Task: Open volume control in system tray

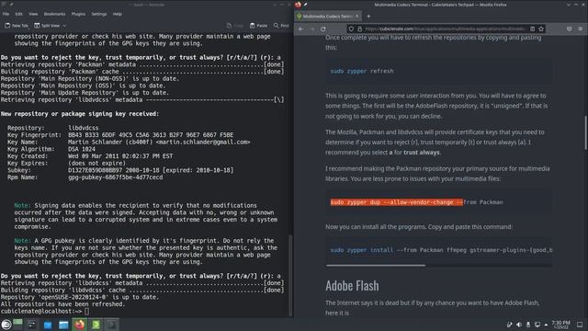Action: (x=519, y=325)
